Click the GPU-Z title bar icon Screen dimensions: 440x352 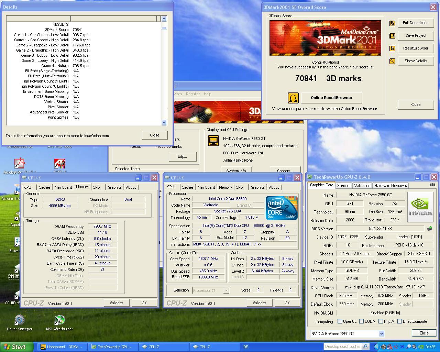310,177
